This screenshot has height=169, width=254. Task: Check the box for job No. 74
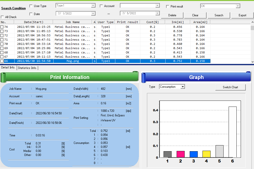pyautogui.click(x=2, y=27)
